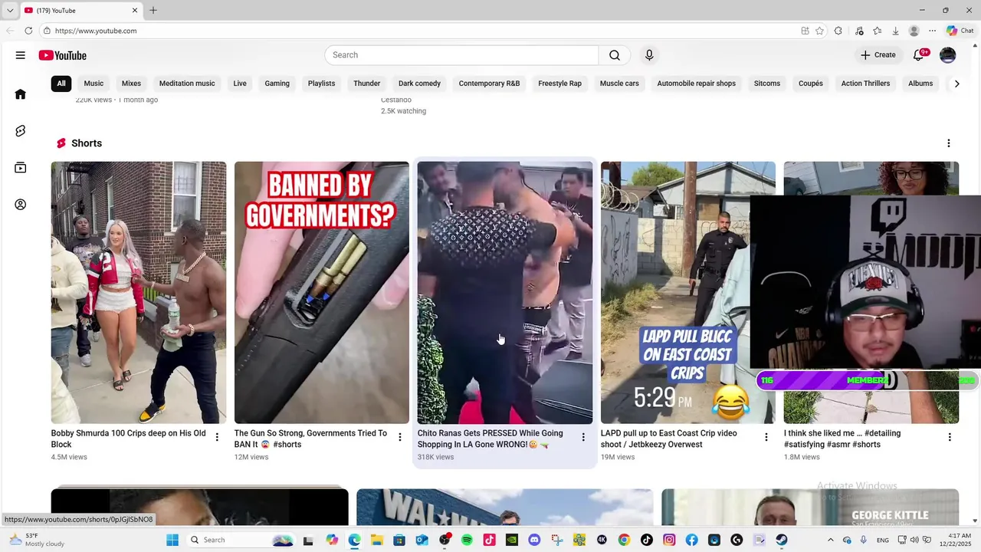This screenshot has height=552, width=981.
Task: Close the (179) YouTube tab
Action: click(x=135, y=10)
